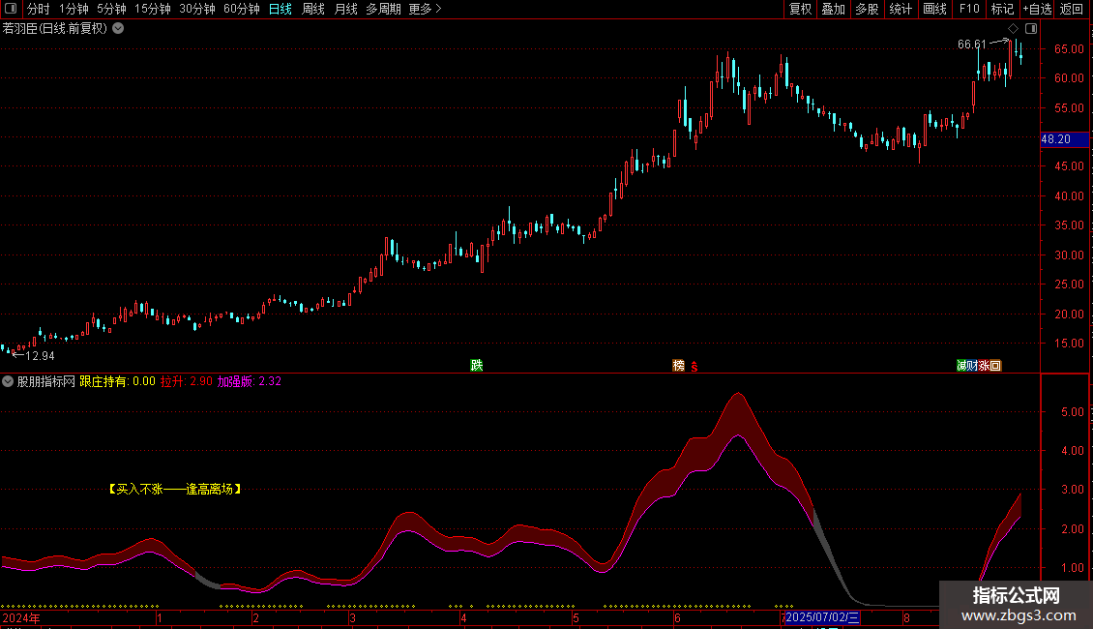Click the 返回 back button
The width and height of the screenshot is (1093, 629).
(x=1072, y=9)
